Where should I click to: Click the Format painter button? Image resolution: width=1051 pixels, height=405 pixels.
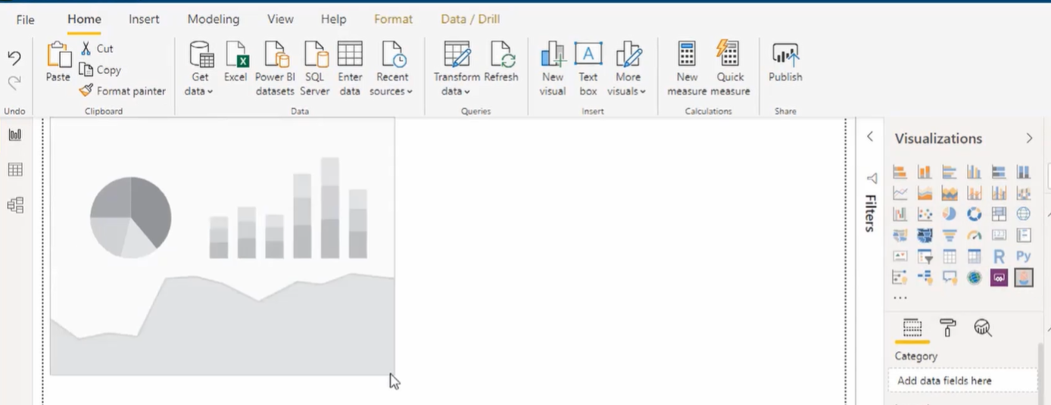pos(123,91)
